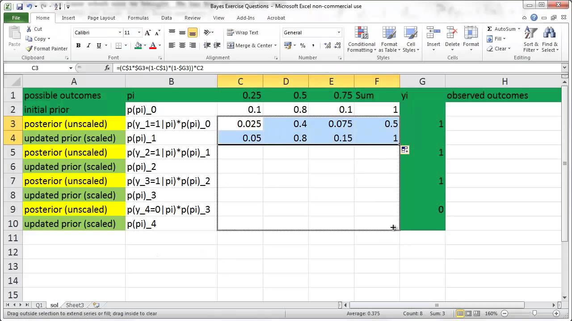Switch to the Formulas tab
Screen dimensions: 572x321
coord(138,18)
